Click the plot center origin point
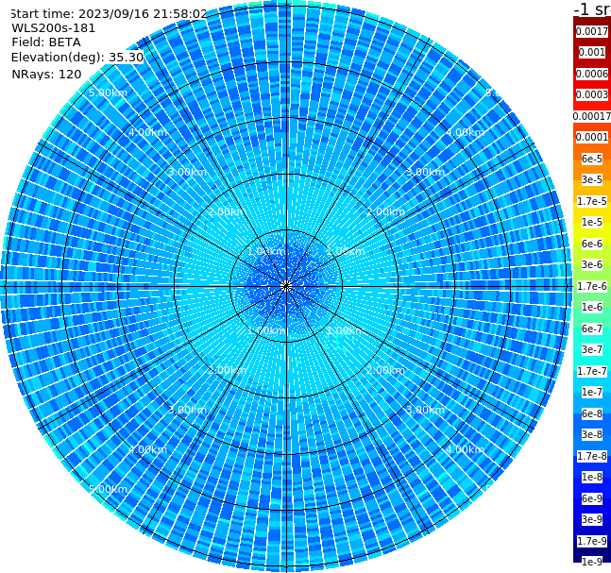The height and width of the screenshot is (573, 611). coord(286,286)
